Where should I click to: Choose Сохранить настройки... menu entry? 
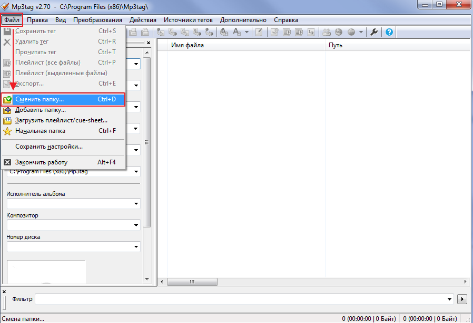pos(63,147)
